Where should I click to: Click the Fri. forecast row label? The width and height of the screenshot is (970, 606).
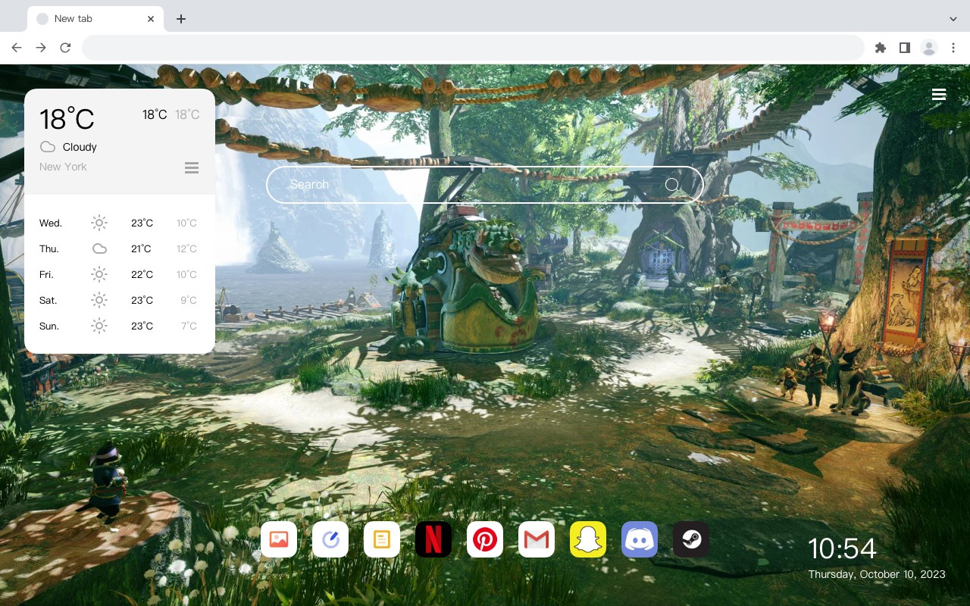[46, 274]
